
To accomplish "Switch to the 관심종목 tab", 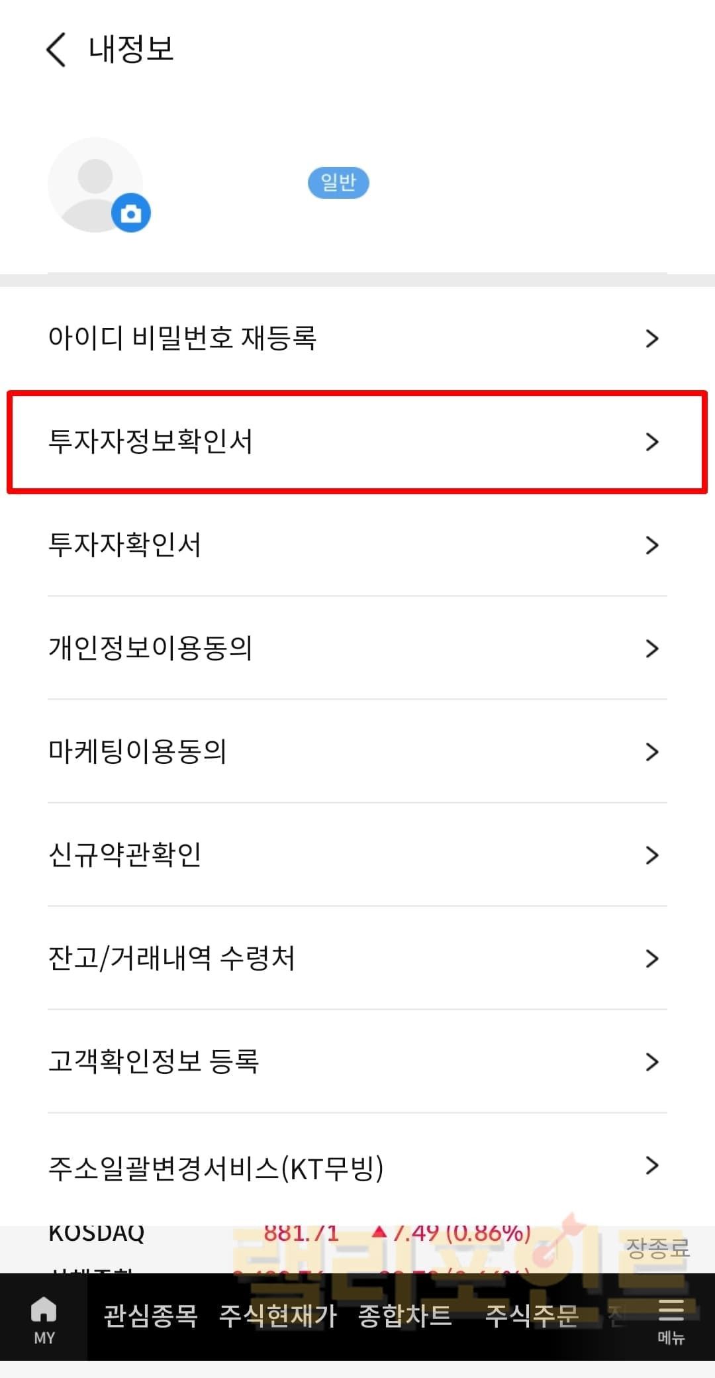I will 151,1316.
